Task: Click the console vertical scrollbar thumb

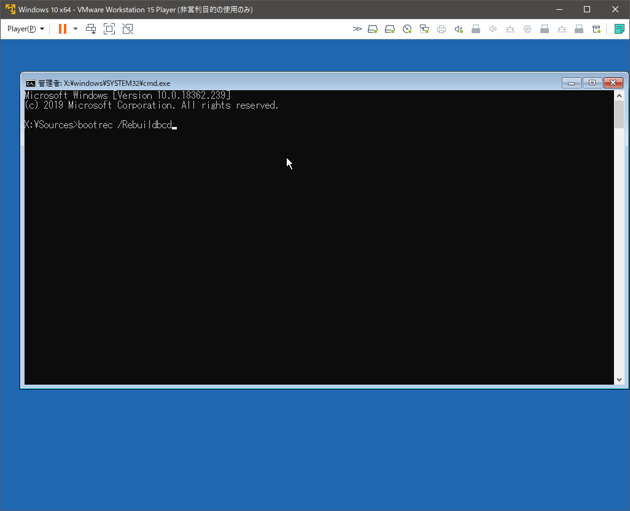Action: [619, 114]
